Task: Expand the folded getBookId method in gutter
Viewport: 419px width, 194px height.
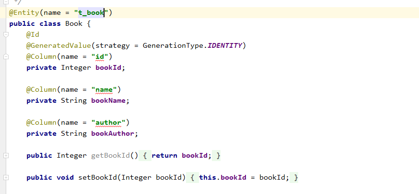Action: (x=5, y=155)
